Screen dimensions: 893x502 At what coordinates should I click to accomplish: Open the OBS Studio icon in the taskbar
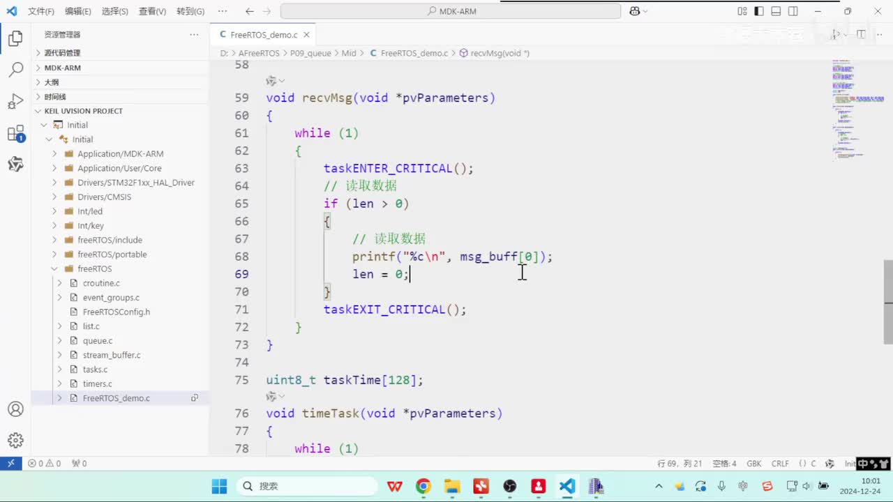(510, 486)
